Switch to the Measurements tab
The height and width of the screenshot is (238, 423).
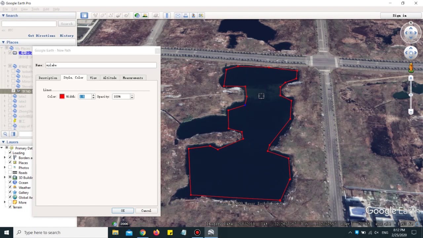tap(133, 78)
